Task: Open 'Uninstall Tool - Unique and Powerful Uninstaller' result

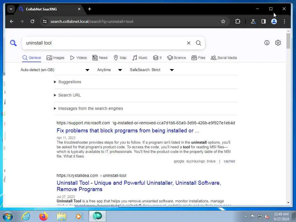Action: tap(139, 186)
